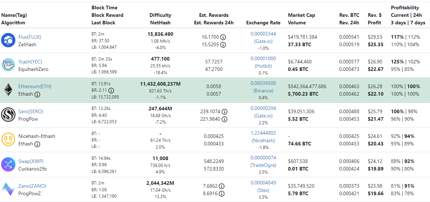Click the Zano coin logo icon
430x202 pixels.
click(8, 190)
